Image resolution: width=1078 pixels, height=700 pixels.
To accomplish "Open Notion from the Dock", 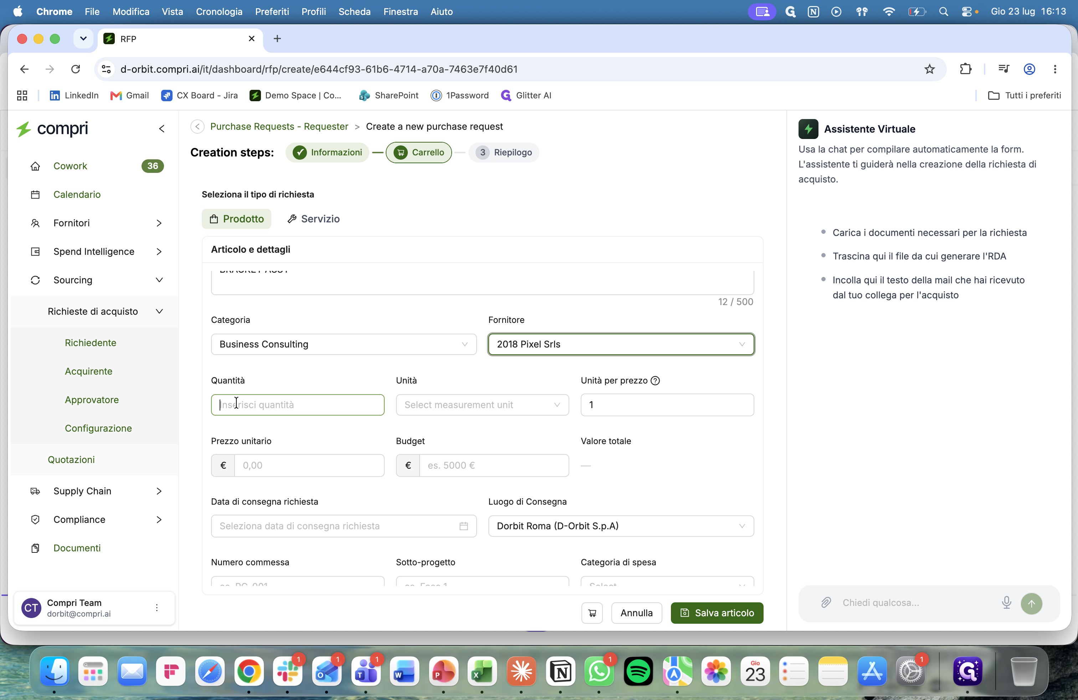I will (x=561, y=671).
